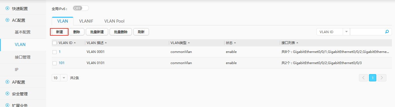
Task: Click the search magnifier icon
Action: pos(387,32)
